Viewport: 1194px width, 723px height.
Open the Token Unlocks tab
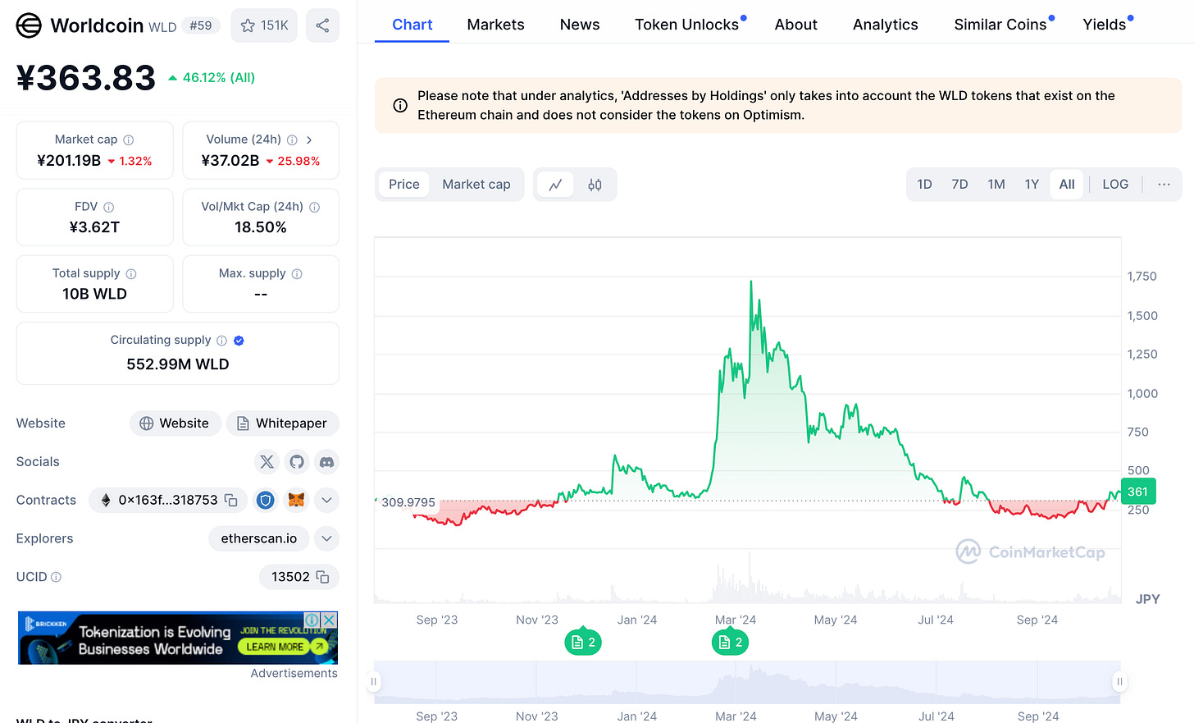click(687, 25)
